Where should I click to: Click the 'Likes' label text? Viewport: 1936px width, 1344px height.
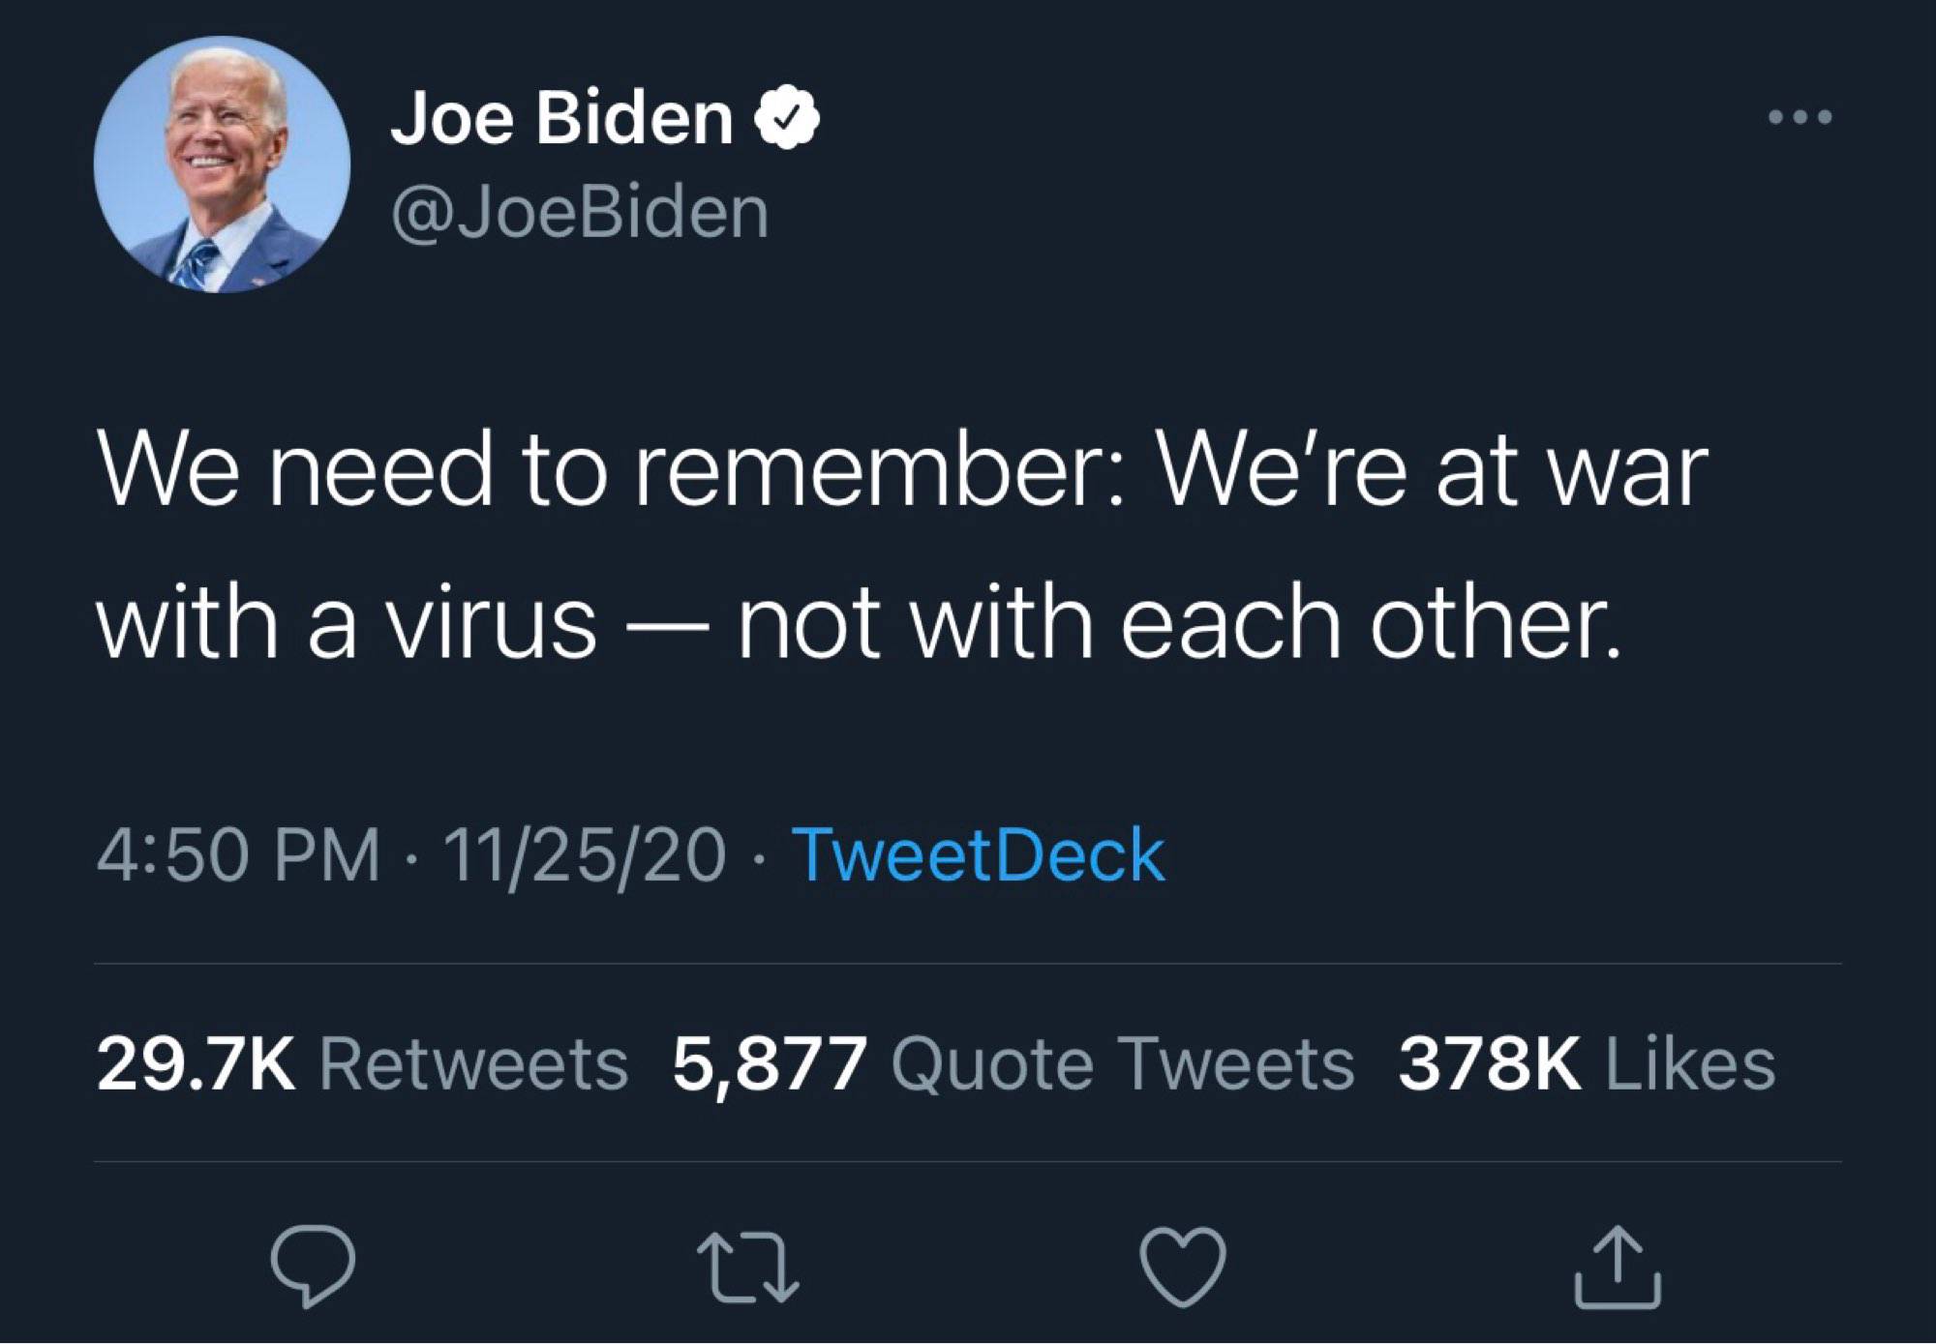coord(1690,1063)
